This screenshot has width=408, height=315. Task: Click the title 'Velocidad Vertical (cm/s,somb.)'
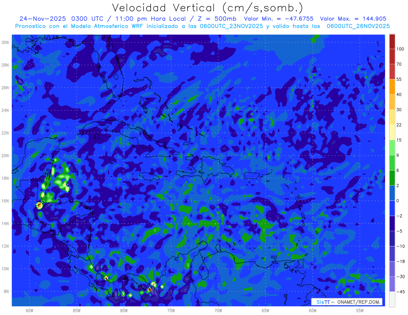pos(207,8)
